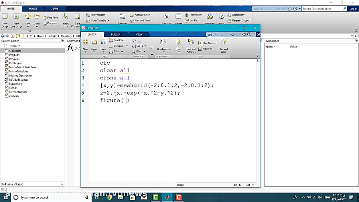
Task: Click Run and Time in editor
Action: tap(223, 46)
